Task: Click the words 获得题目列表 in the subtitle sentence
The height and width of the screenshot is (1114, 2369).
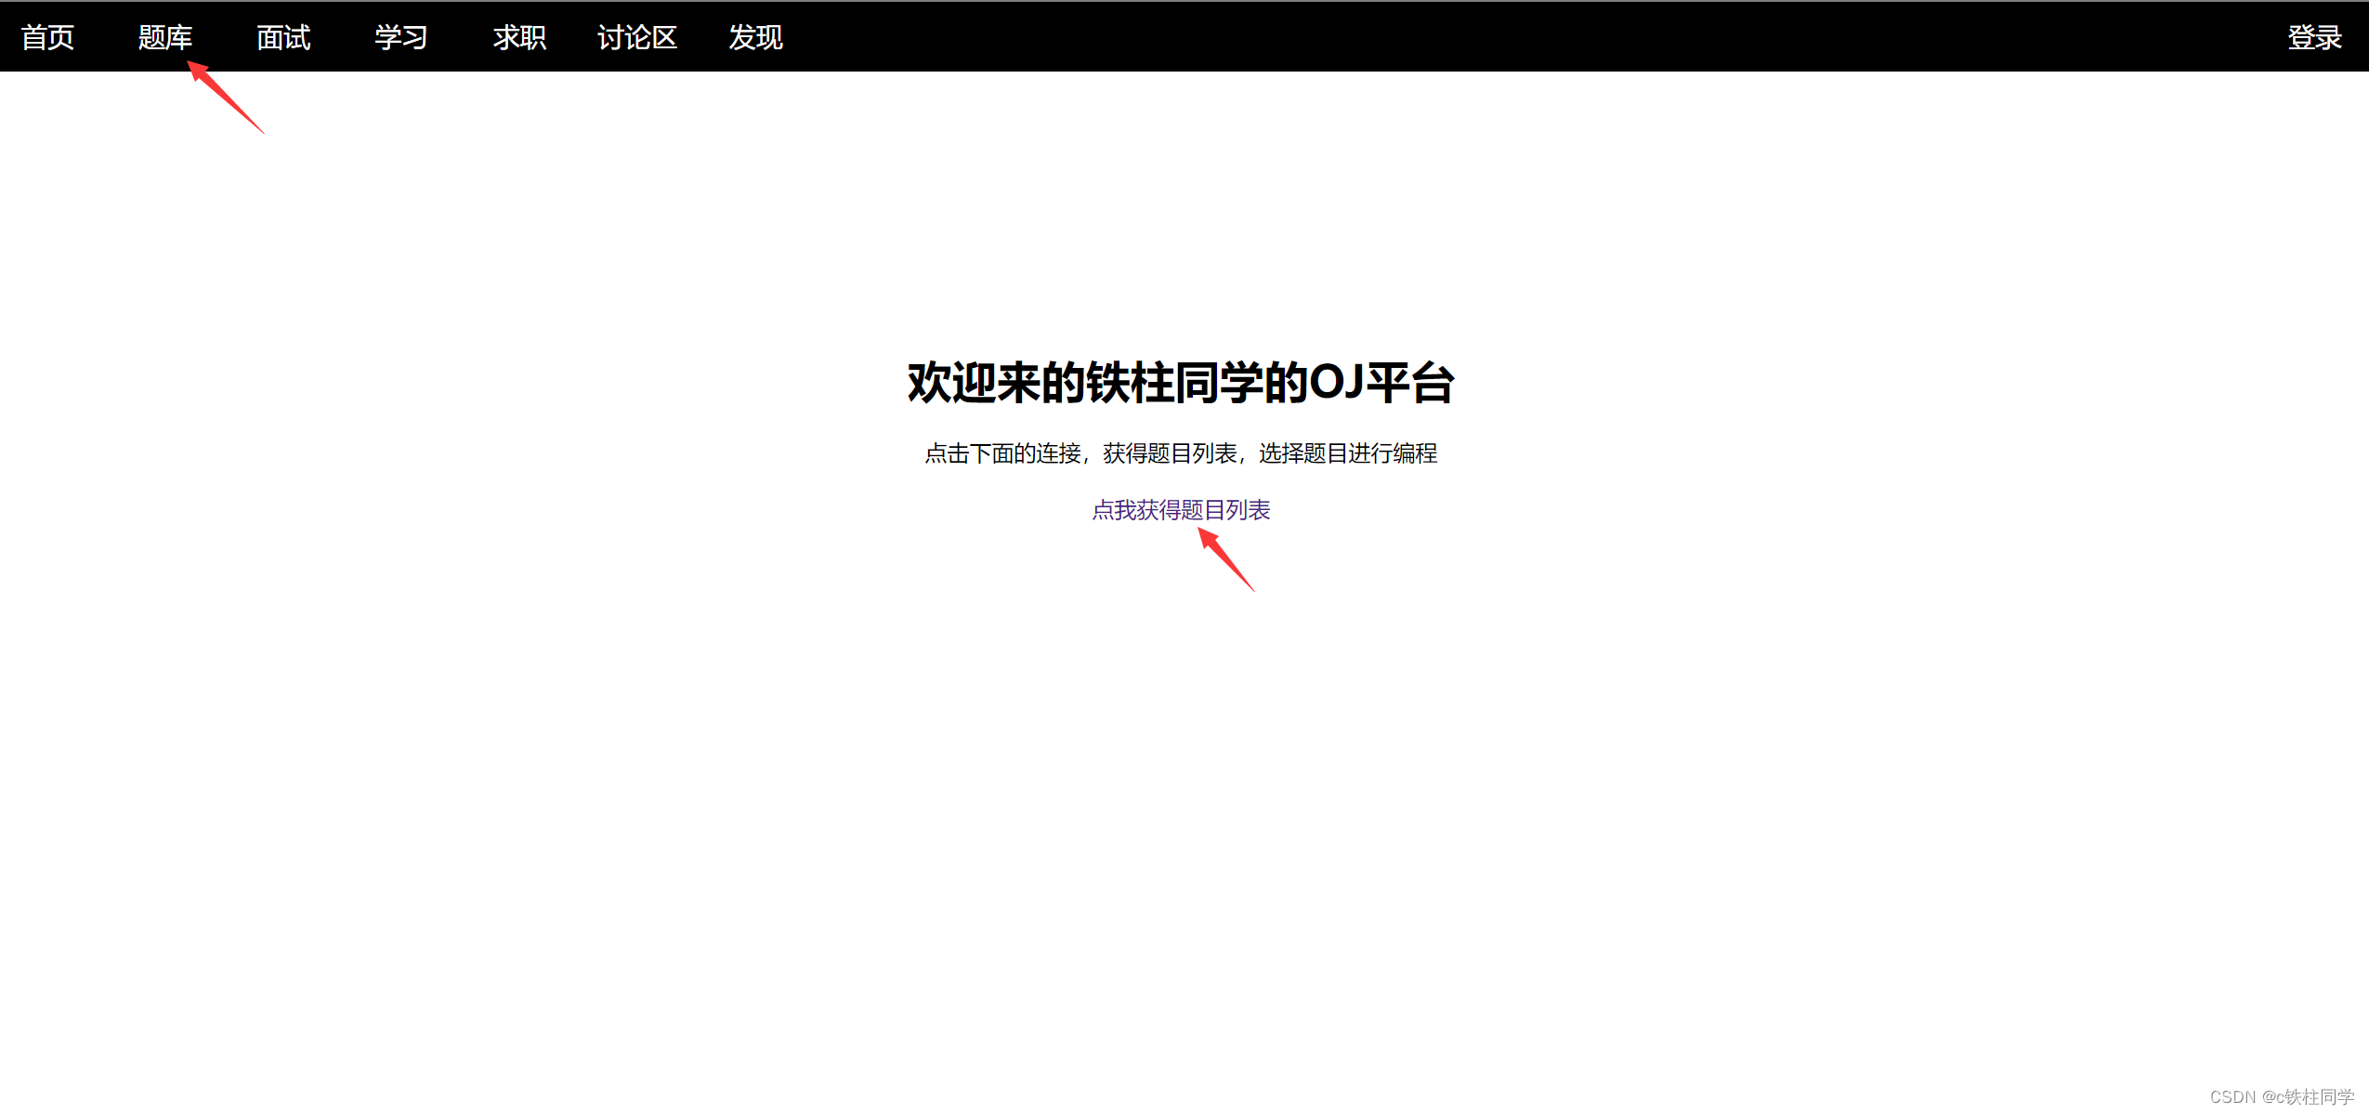Action: click(1170, 453)
